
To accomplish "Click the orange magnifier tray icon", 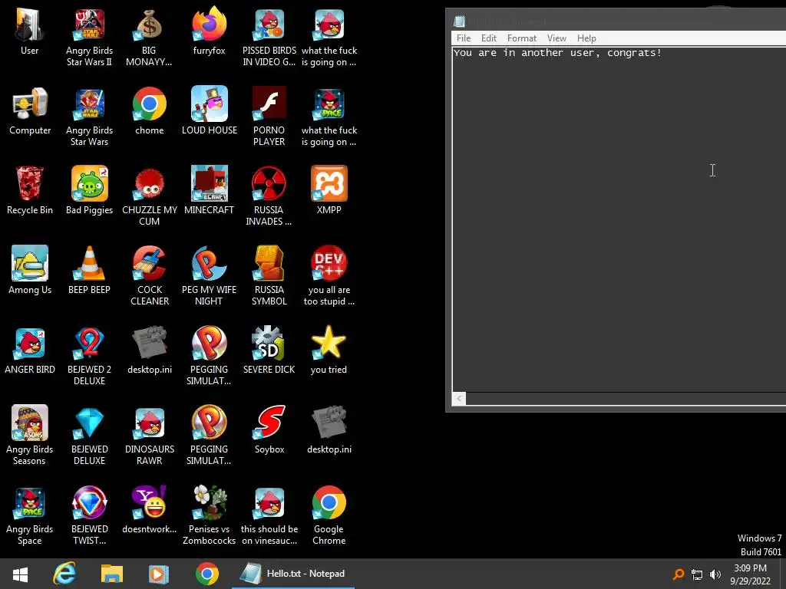I will point(679,574).
